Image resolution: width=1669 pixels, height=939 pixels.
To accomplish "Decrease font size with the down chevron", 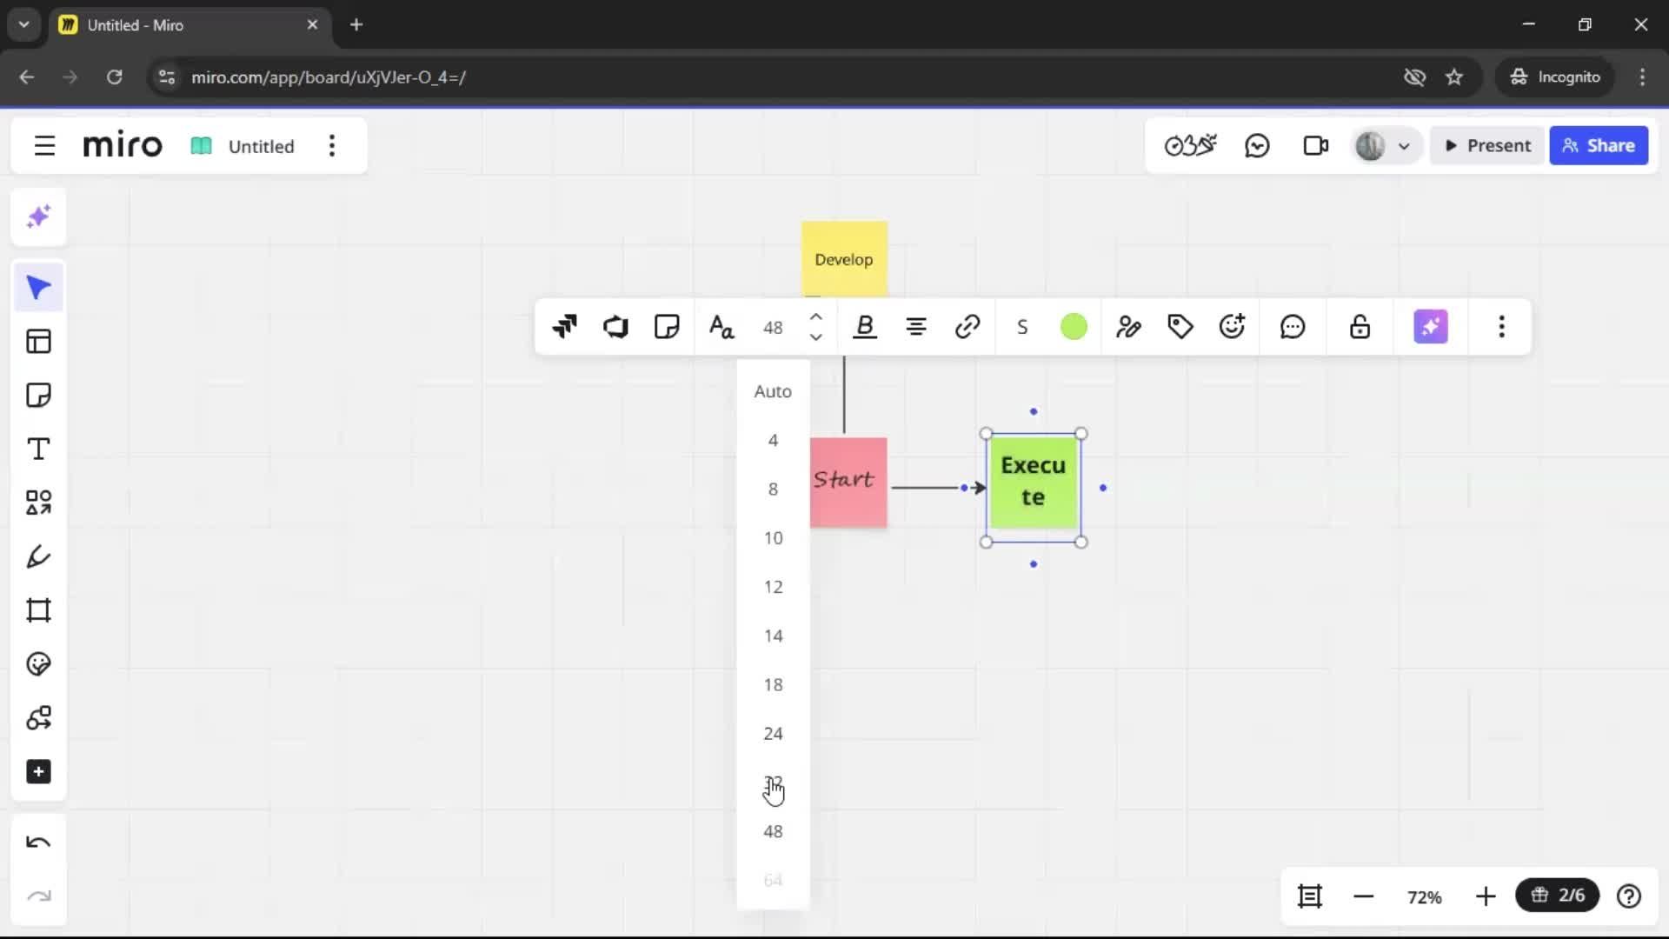I will [815, 337].
